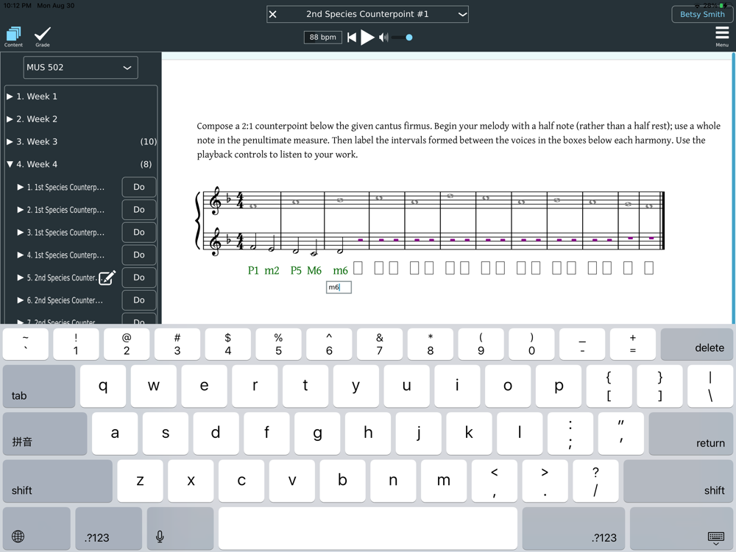The image size is (736, 552).
Task: Click Do for 5. 2nd Species Counterpoint
Action: [139, 277]
